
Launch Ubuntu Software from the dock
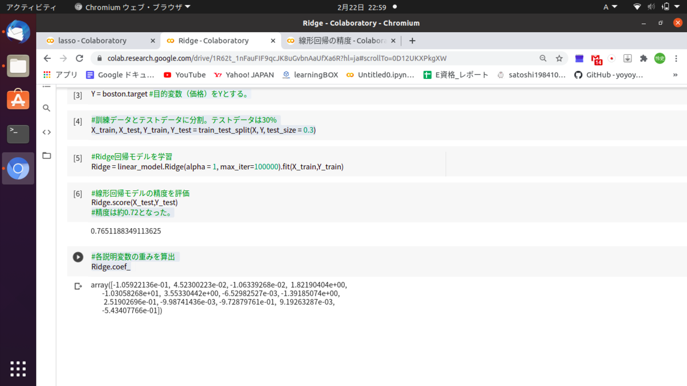[x=18, y=100]
